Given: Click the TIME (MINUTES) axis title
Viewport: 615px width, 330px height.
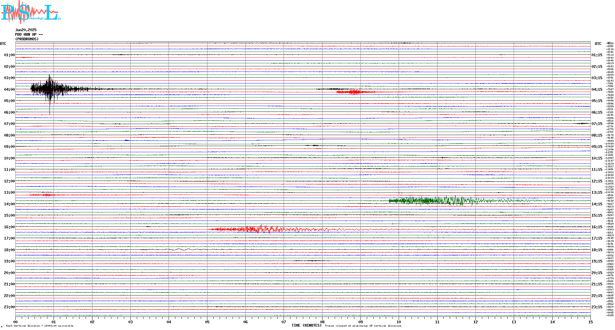Looking at the screenshot, I should point(307,325).
